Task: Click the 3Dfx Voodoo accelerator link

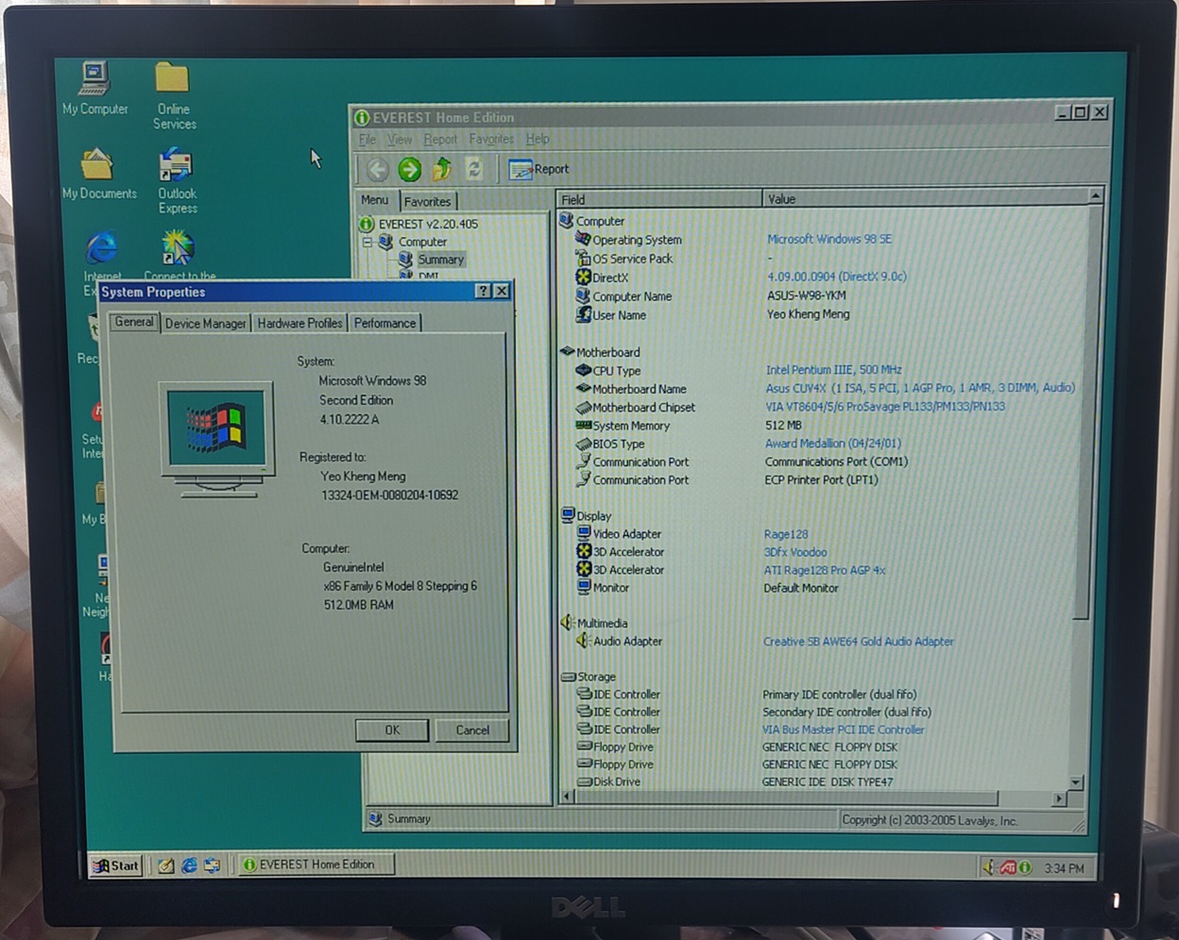Action: pyautogui.click(x=795, y=552)
